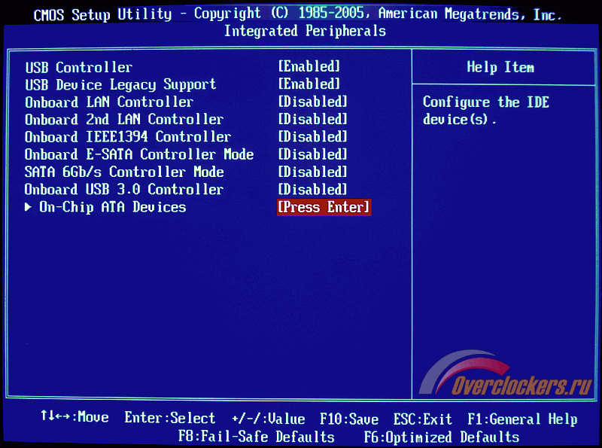
Task: Select SATA 6Gb/s Controller Mode label
Action: 124,172
